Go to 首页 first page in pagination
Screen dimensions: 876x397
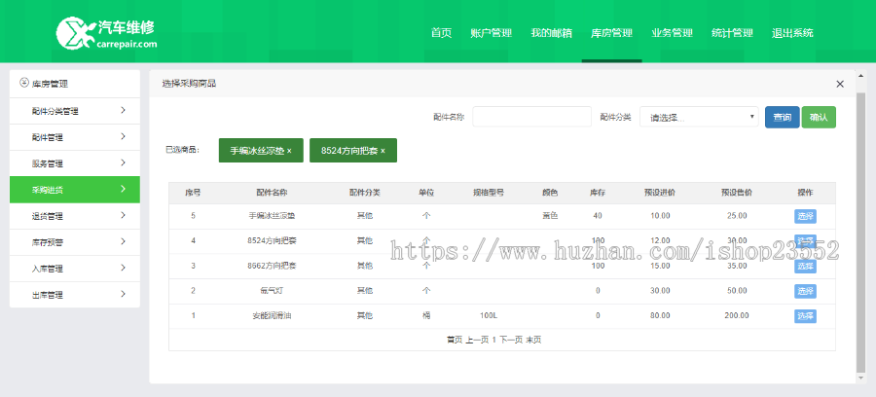[x=455, y=340]
